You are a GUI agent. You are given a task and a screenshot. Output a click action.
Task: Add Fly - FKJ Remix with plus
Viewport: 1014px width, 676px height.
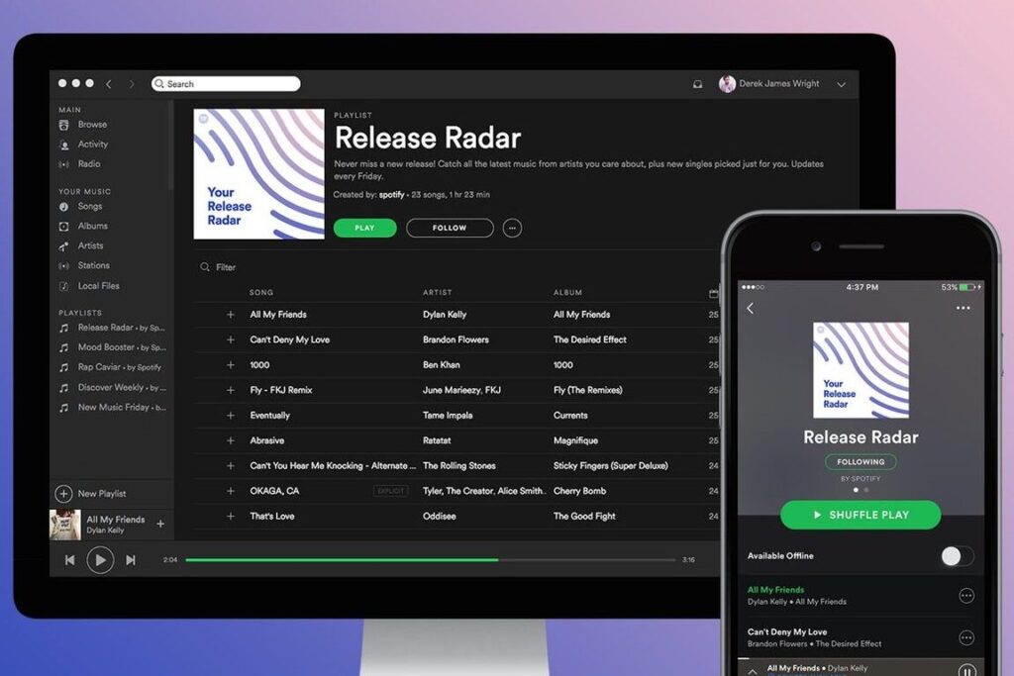(x=230, y=390)
